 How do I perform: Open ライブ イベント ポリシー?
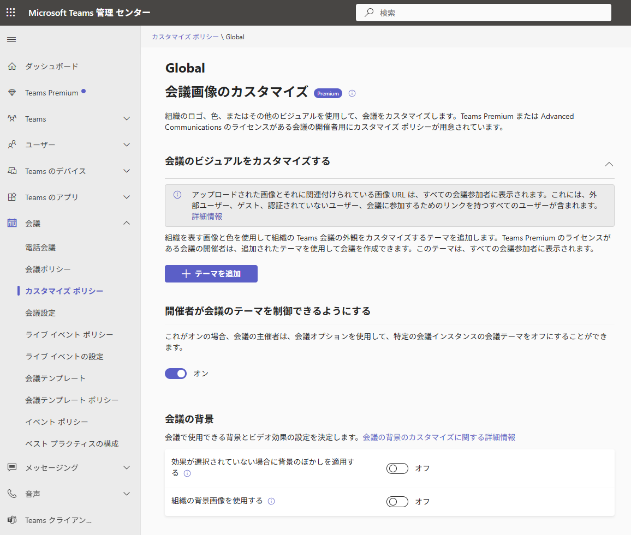coord(69,334)
